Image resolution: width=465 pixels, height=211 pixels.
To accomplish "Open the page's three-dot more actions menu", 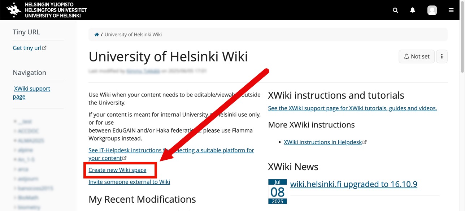I will [442, 56].
